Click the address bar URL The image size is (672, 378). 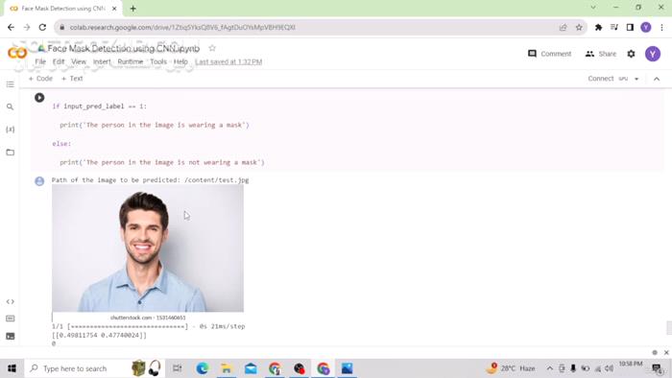[182, 28]
